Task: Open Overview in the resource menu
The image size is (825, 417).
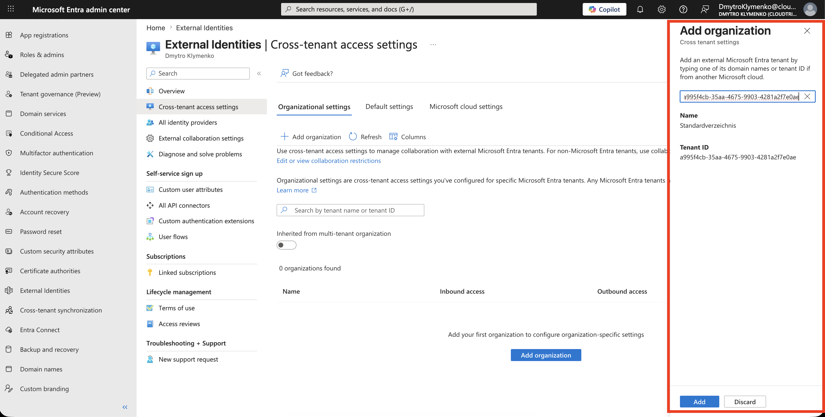Action: [171, 91]
